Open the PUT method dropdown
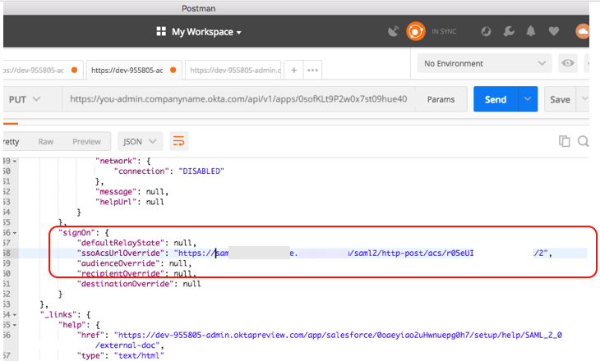 pyautogui.click(x=25, y=99)
